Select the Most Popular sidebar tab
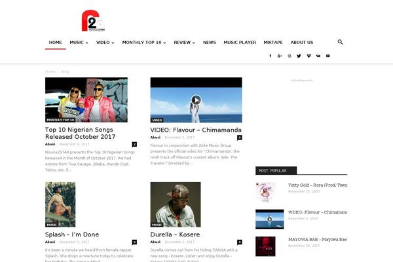Viewport: 393px width, 262px height. 276,171
